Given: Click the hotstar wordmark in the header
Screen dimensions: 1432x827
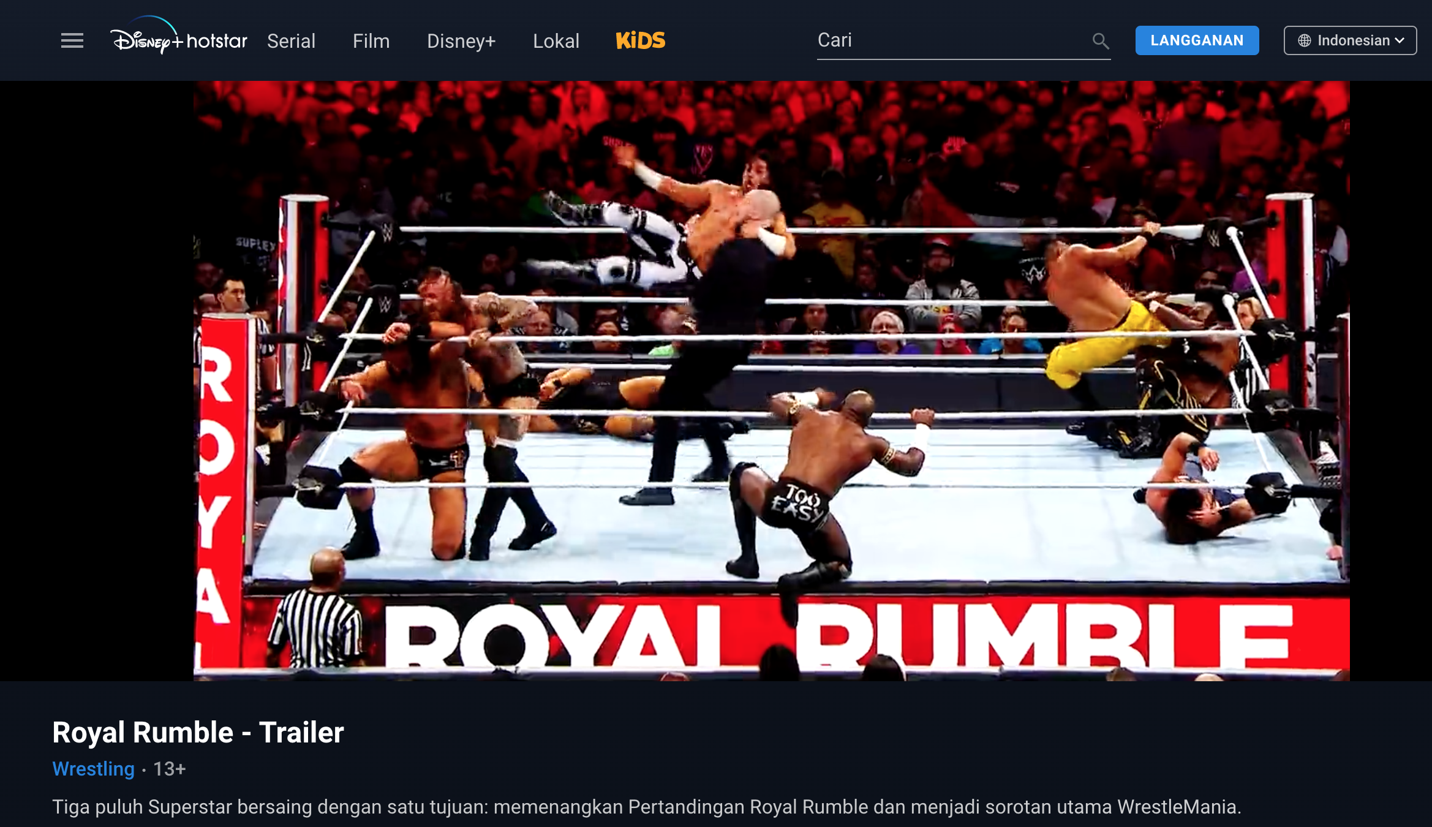Looking at the screenshot, I should click(217, 41).
